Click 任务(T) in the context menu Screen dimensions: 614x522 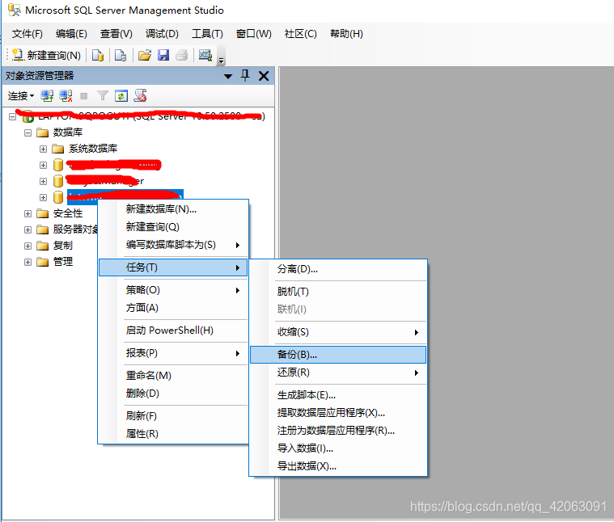pyautogui.click(x=173, y=267)
